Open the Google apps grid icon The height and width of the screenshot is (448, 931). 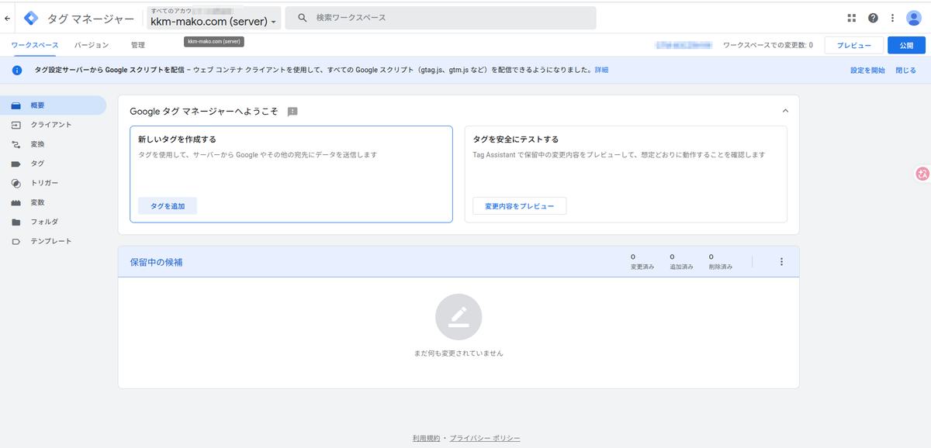[851, 18]
